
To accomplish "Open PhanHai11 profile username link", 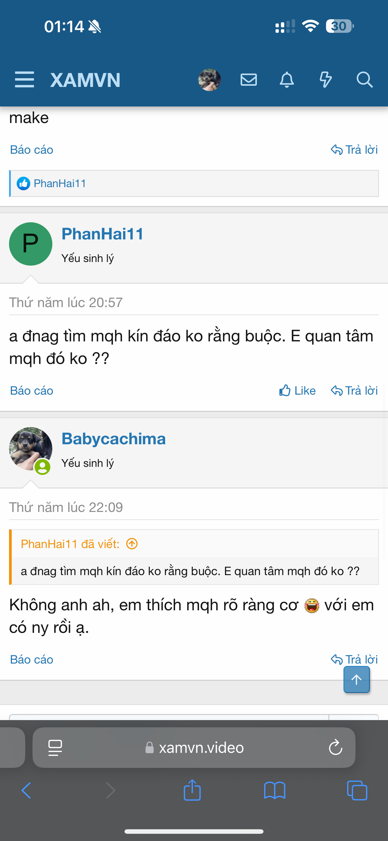I will pyautogui.click(x=103, y=234).
